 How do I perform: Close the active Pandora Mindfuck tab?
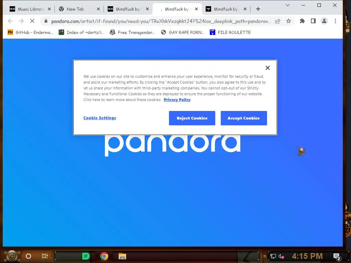[196, 9]
